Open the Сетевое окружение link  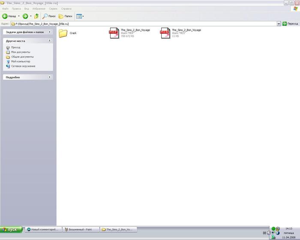coord(23,66)
